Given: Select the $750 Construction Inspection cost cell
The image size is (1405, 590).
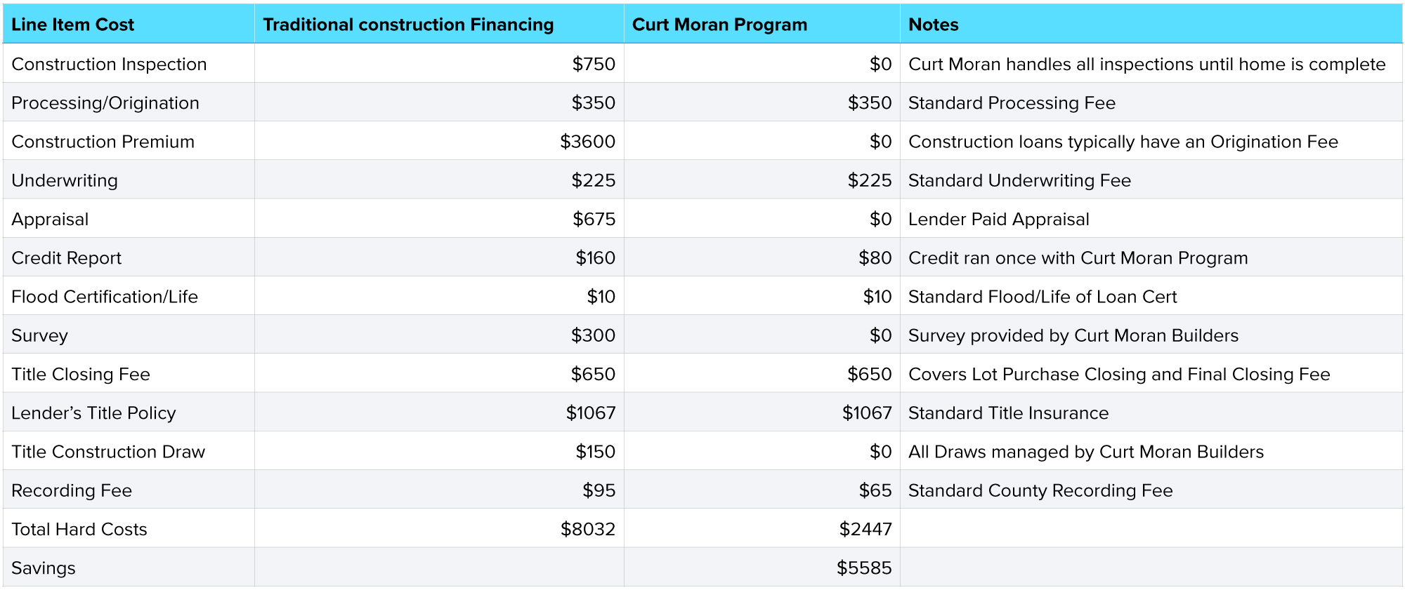Looking at the screenshot, I should coord(593,64).
